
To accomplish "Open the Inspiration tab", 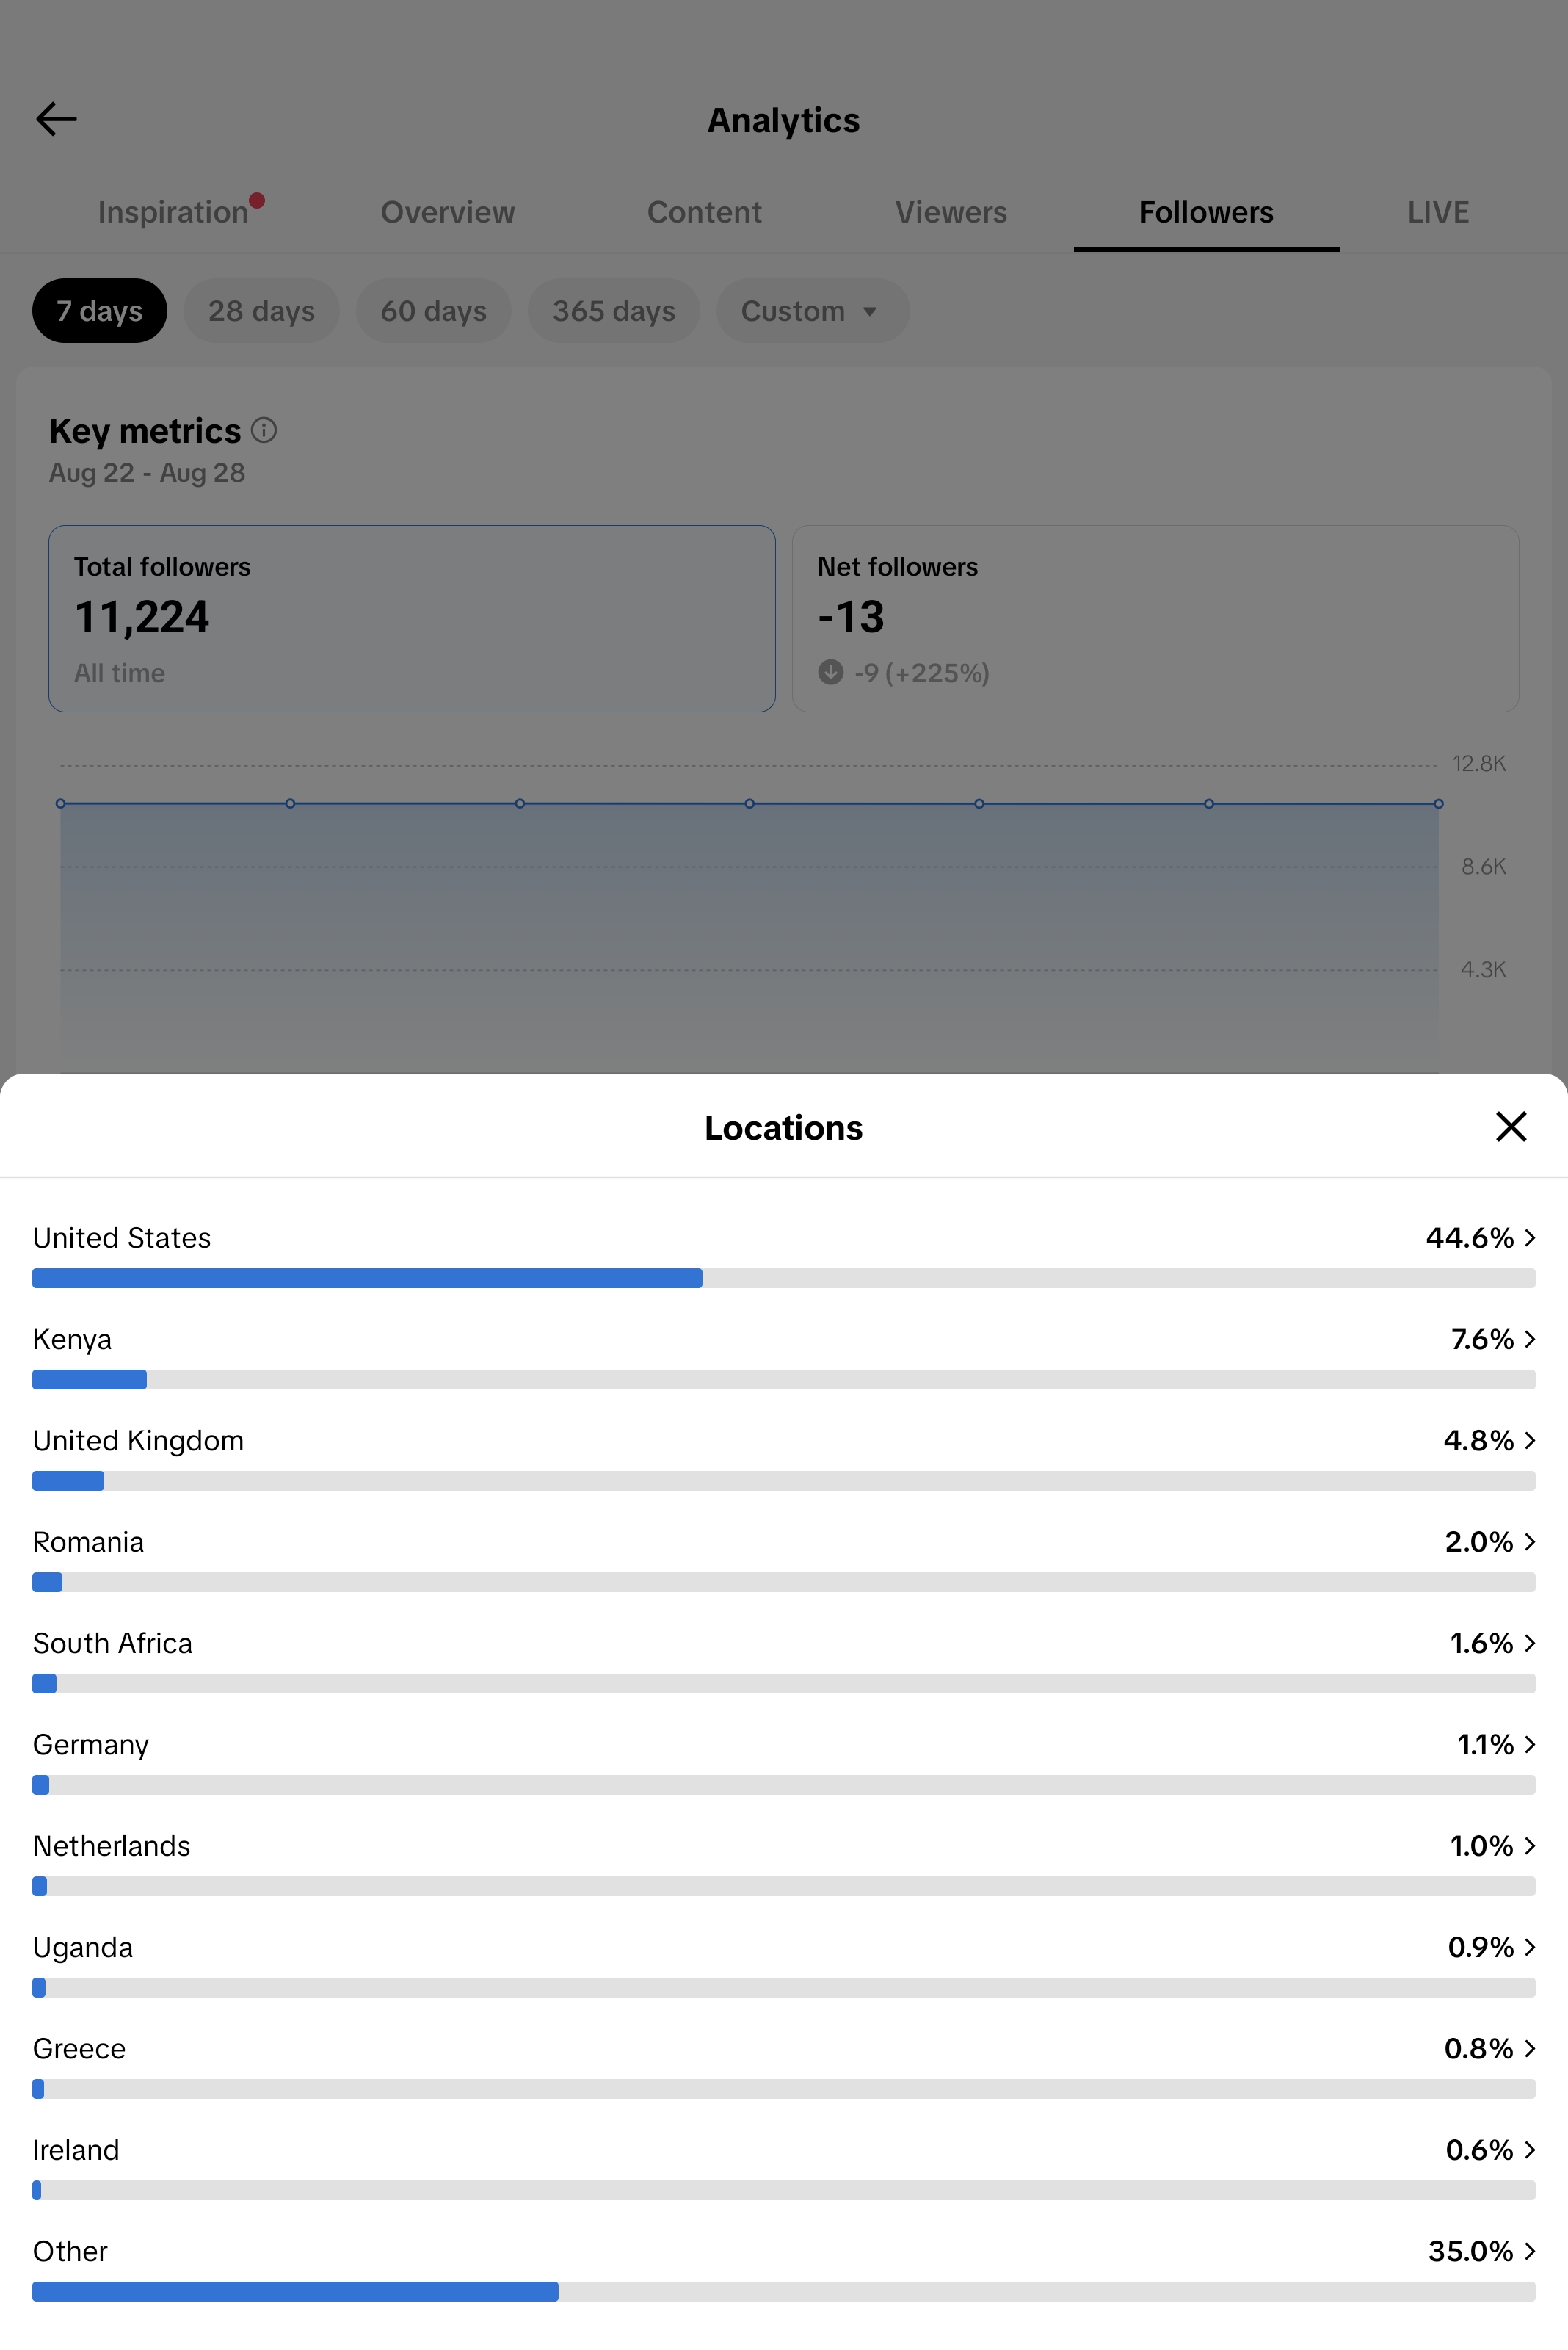I will pos(173,212).
